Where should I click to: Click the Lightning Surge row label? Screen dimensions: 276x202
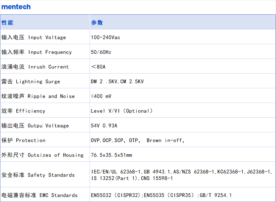31,82
